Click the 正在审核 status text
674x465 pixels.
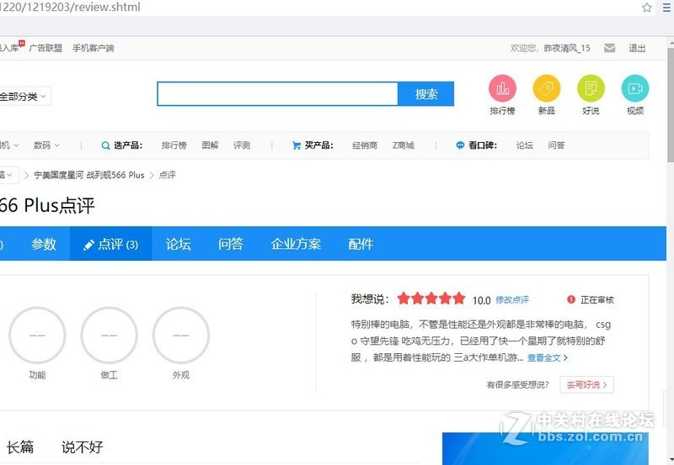597,300
